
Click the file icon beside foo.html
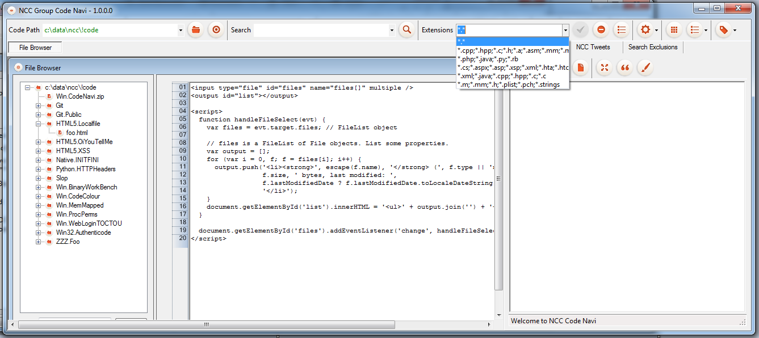tap(60, 133)
